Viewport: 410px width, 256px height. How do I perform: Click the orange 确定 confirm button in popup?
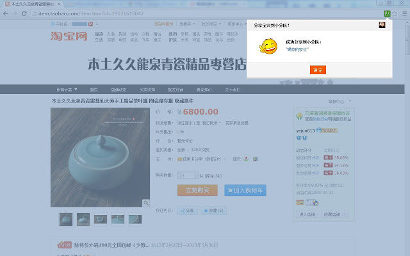click(318, 70)
